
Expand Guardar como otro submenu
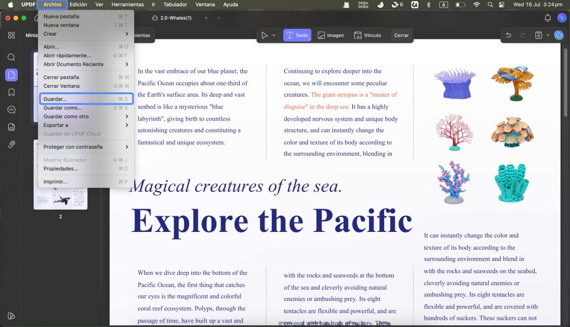(86, 117)
